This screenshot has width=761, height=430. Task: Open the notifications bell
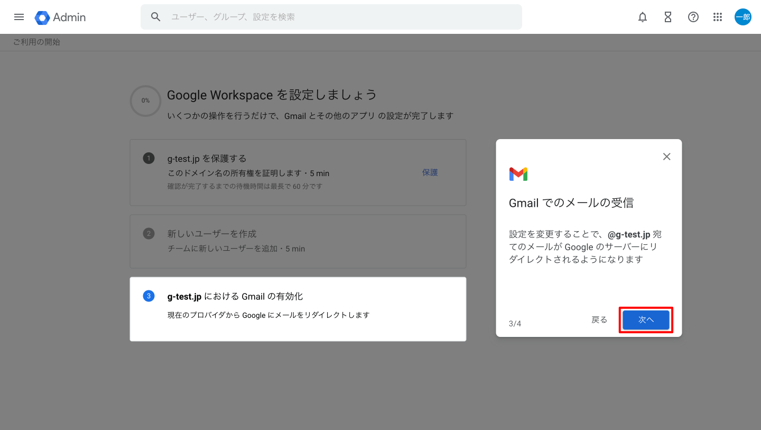point(643,17)
